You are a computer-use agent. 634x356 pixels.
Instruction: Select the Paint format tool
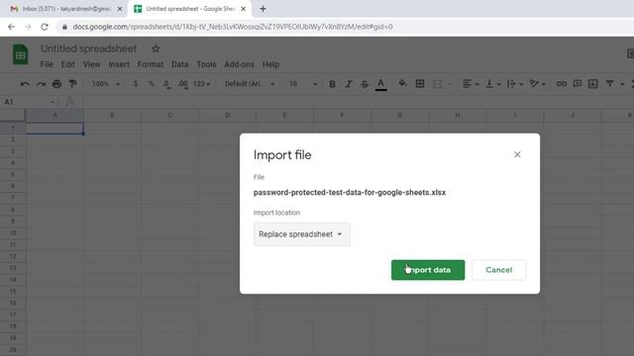pyautogui.click(x=72, y=84)
